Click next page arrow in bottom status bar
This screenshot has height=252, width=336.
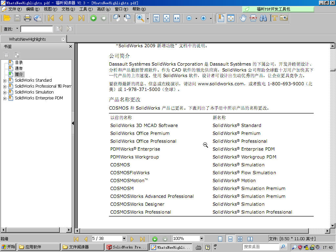(132, 239)
